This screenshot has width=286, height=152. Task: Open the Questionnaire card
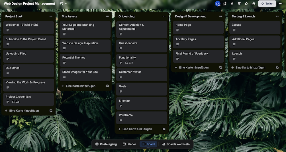point(142,46)
